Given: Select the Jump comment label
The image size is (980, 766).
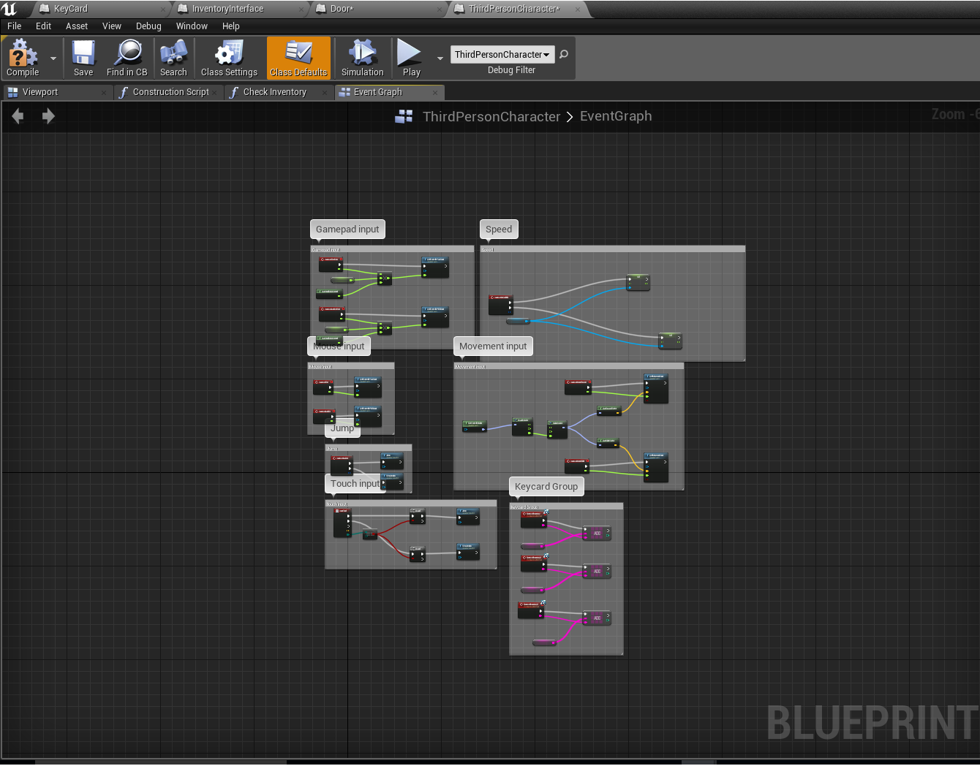Looking at the screenshot, I should 342,428.
